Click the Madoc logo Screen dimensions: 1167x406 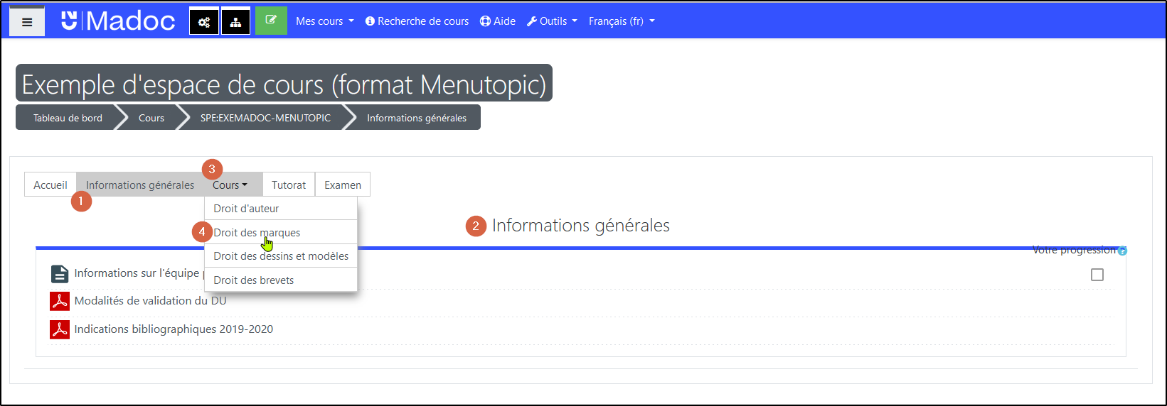(x=118, y=21)
